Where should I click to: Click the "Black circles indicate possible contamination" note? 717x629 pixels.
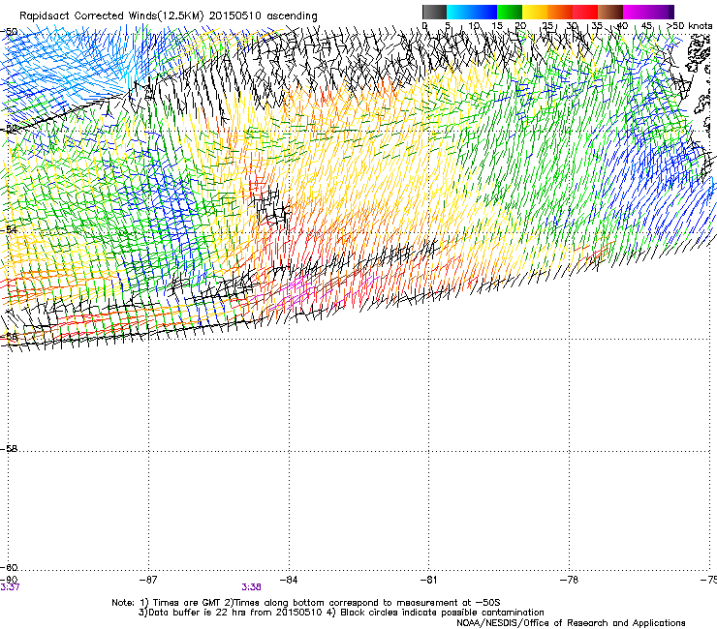[442, 613]
